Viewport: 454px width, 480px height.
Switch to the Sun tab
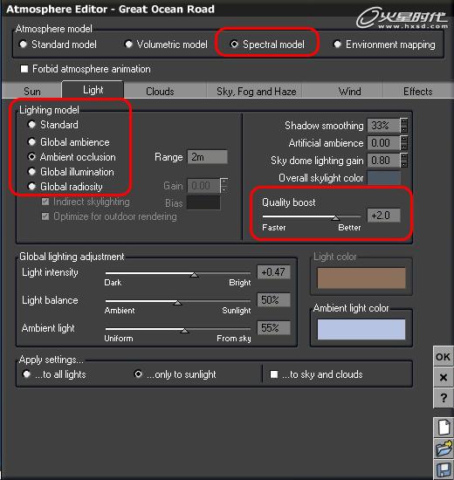pos(31,92)
